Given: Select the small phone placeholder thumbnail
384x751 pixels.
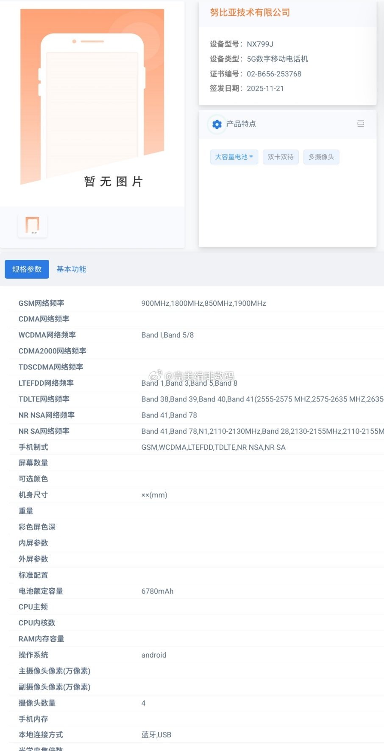Looking at the screenshot, I should pyautogui.click(x=33, y=226).
